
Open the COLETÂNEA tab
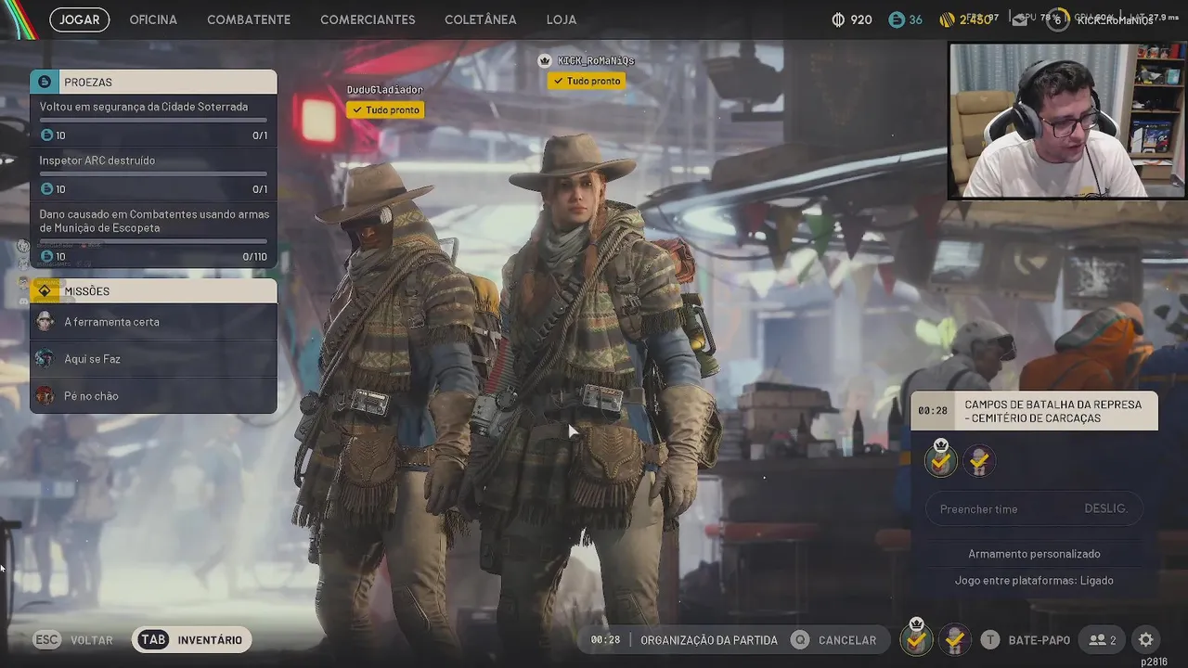(480, 19)
